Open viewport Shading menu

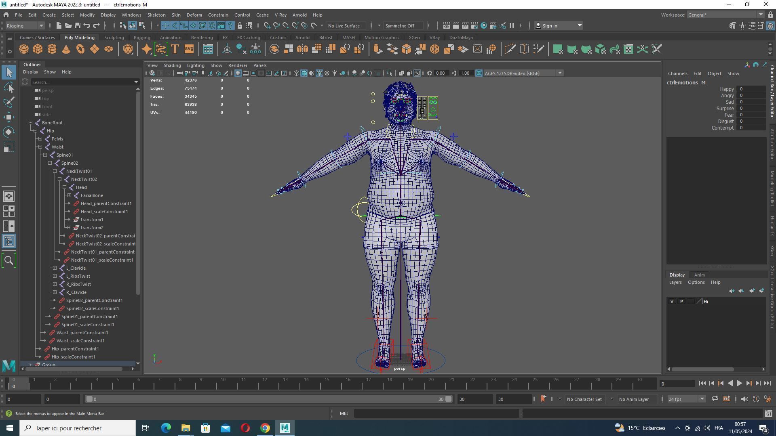click(172, 65)
